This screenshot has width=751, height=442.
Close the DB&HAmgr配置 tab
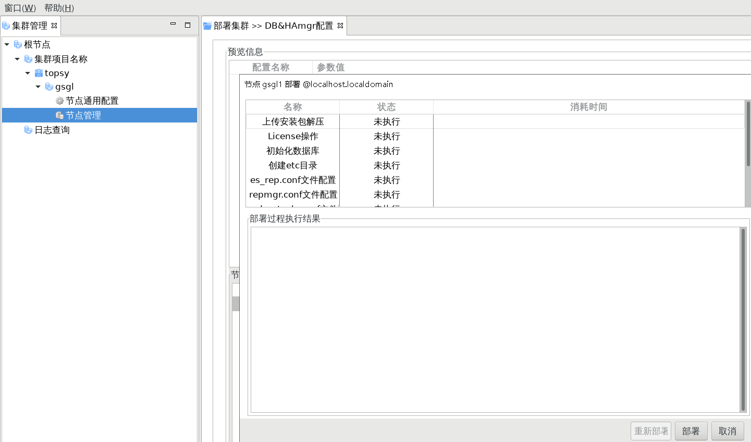pos(340,26)
